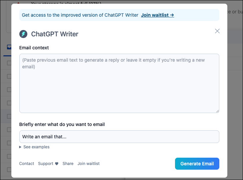The image size is (243, 180).
Task: Click the Generate Email button
Action: (x=197, y=164)
